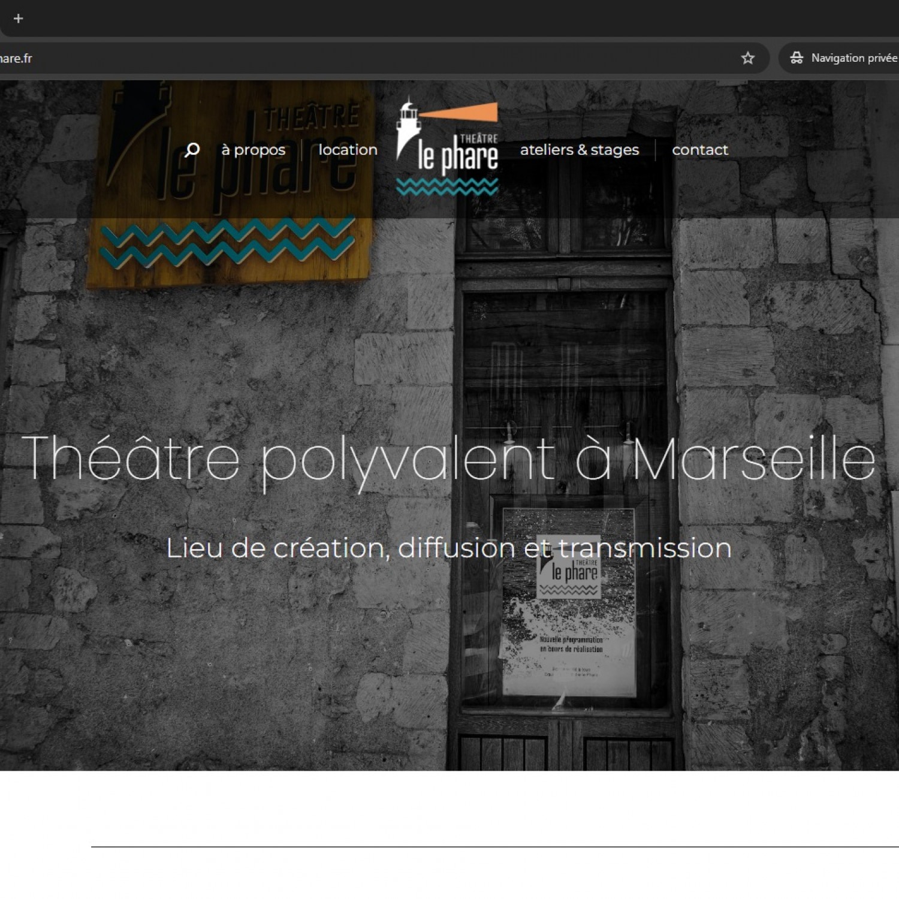Click the "Navigation privée" label
The width and height of the screenshot is (899, 899).
[x=853, y=58]
